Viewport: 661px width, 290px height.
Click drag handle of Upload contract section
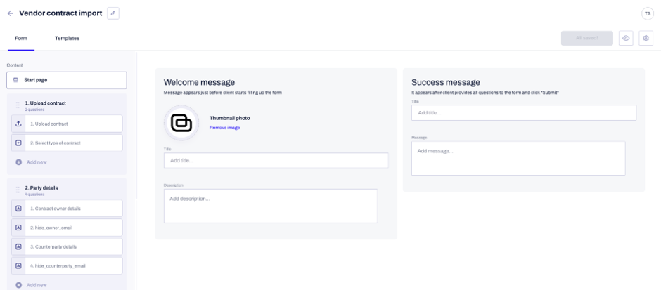[x=18, y=105]
